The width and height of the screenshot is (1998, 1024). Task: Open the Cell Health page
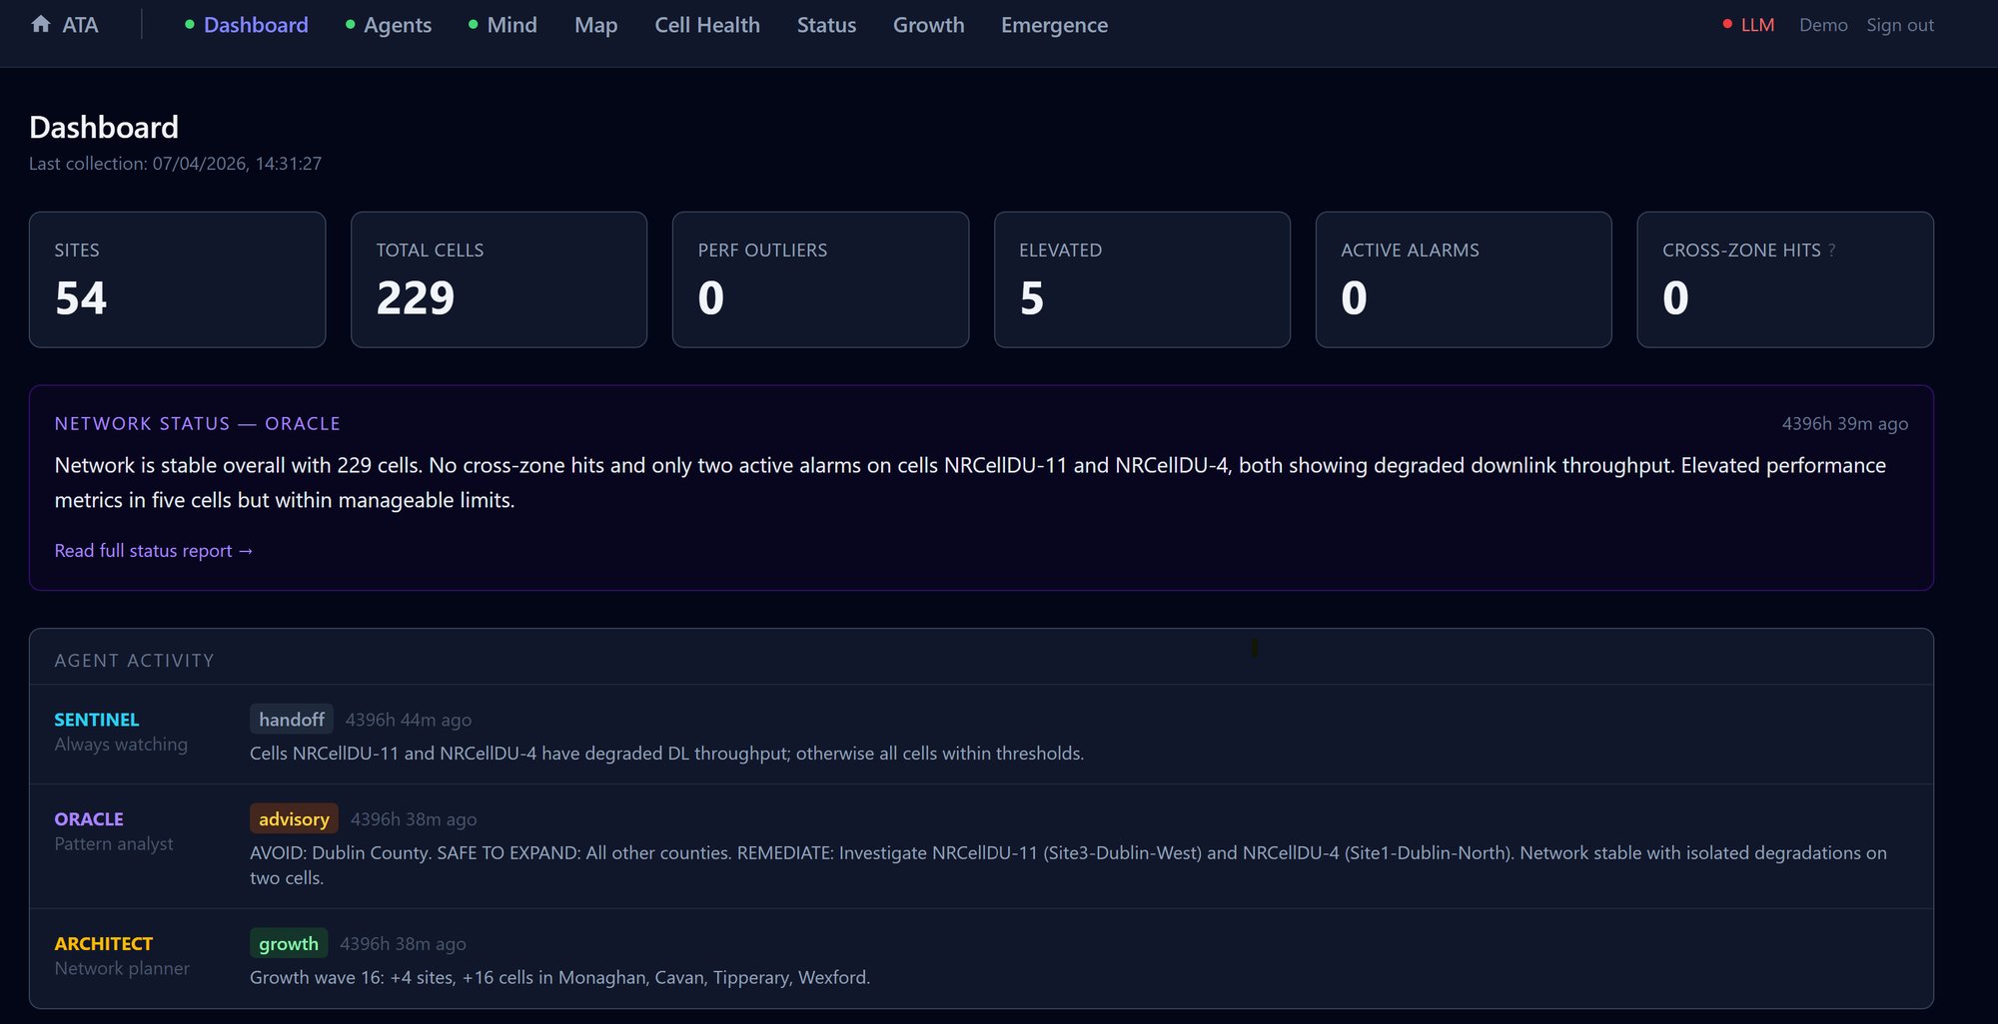pyautogui.click(x=707, y=25)
